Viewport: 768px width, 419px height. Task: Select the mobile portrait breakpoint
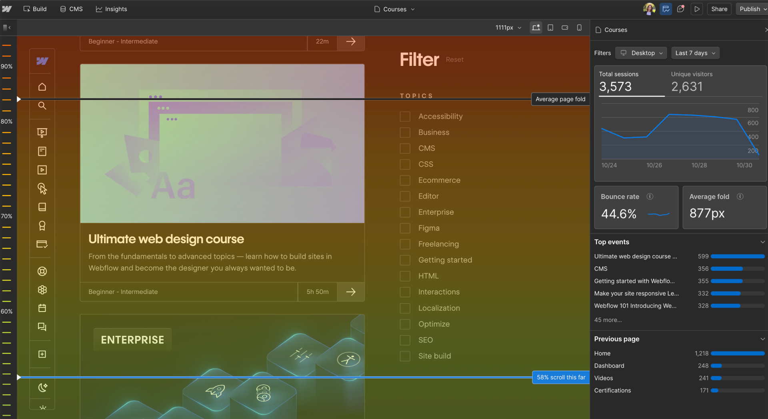pyautogui.click(x=579, y=28)
